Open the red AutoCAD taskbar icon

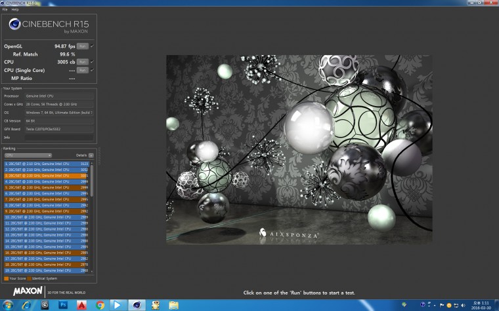81,305
